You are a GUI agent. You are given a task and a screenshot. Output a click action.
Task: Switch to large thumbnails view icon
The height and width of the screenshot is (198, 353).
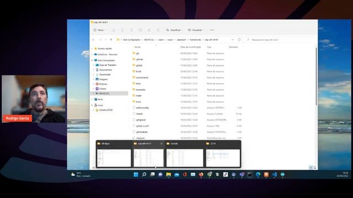(x=315, y=167)
